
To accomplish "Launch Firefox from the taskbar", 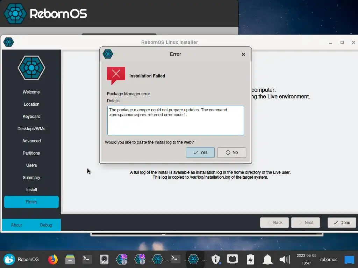I will coord(53,260).
